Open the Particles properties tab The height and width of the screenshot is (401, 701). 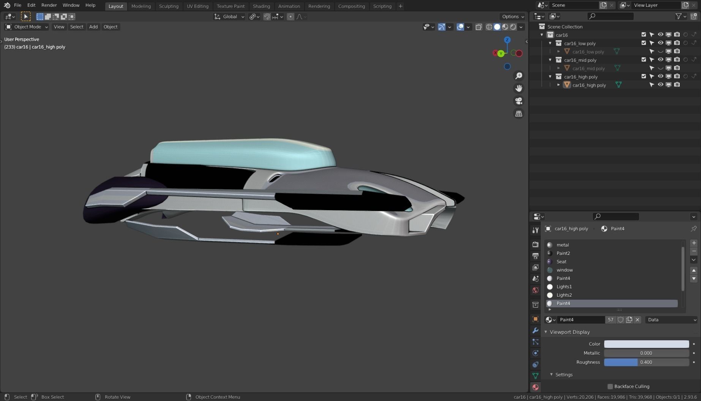[x=535, y=342]
